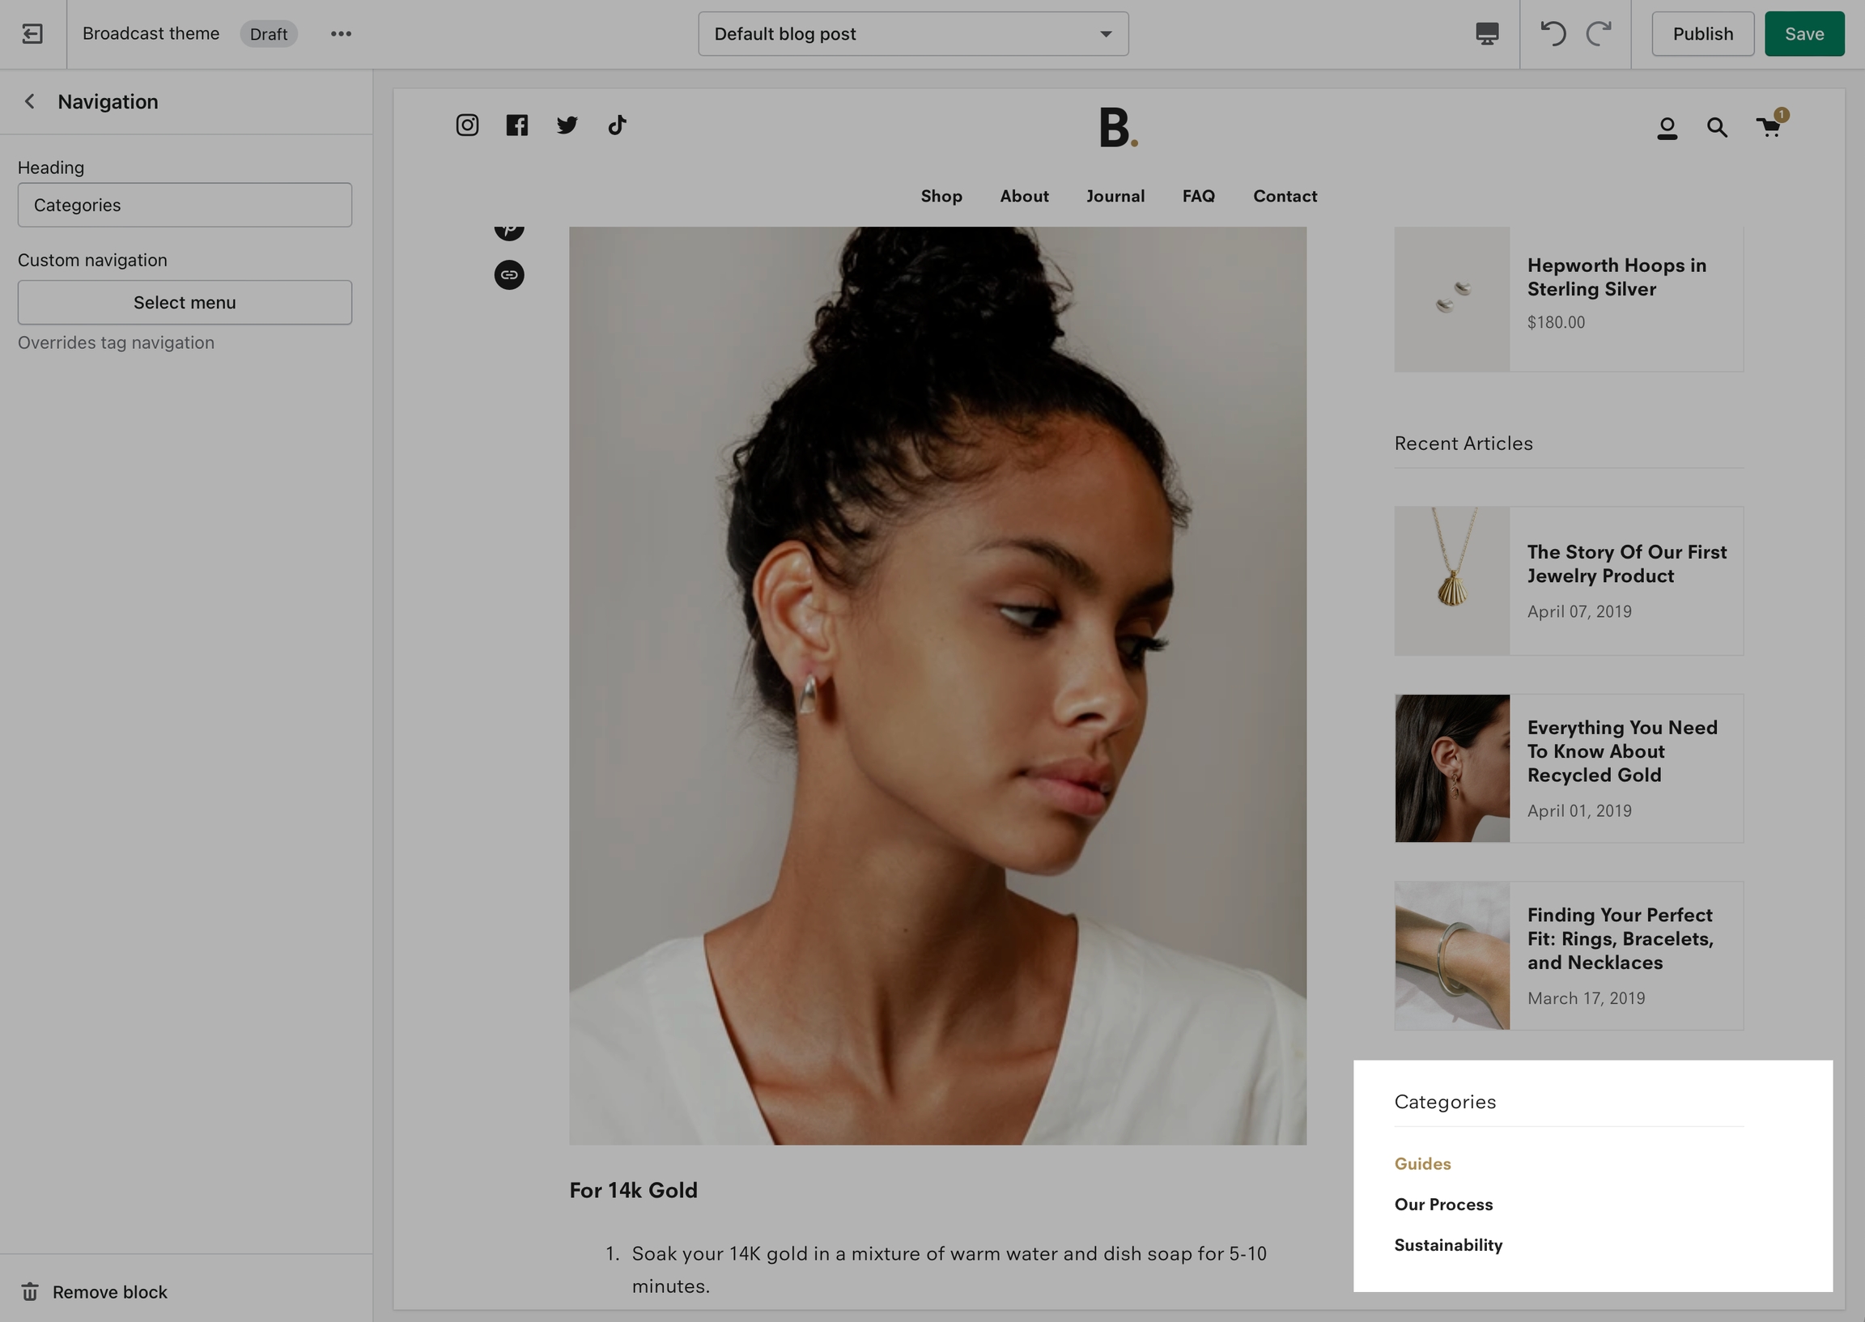Go back using the Navigation chevron
The height and width of the screenshot is (1322, 1865).
tap(30, 102)
